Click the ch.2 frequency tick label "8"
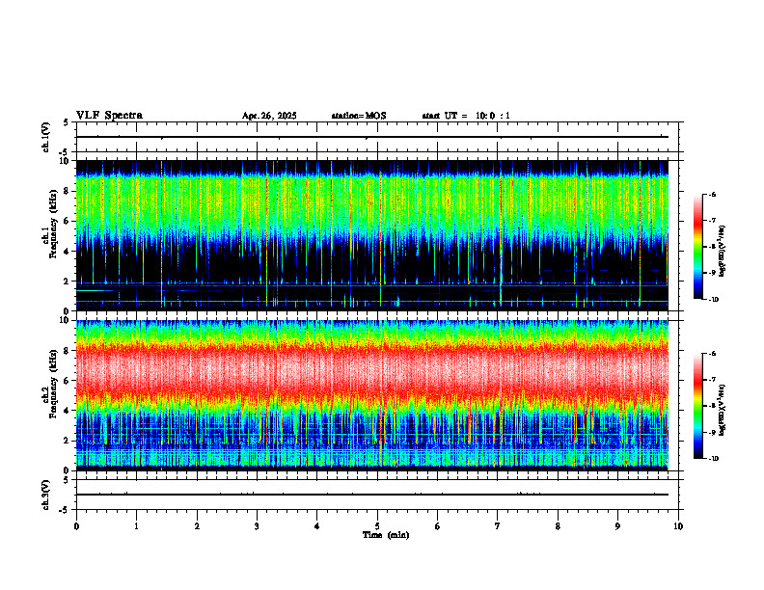The height and width of the screenshot is (590, 764). point(68,351)
